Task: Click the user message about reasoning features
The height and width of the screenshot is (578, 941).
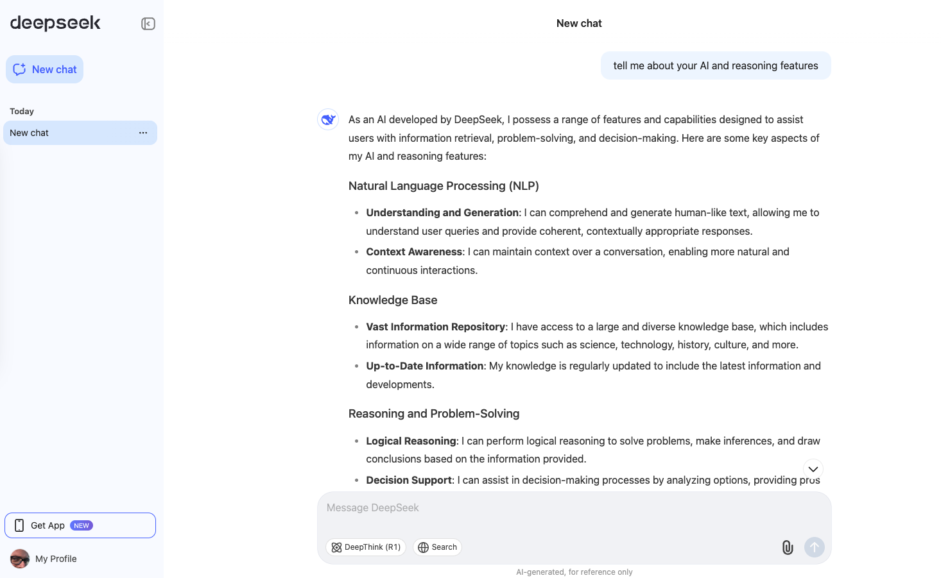Action: tap(715, 65)
